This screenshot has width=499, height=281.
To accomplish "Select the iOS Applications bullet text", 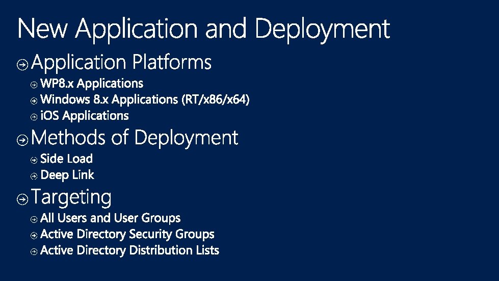I will click(x=85, y=116).
